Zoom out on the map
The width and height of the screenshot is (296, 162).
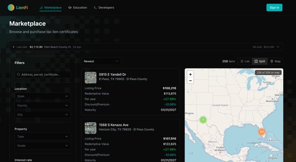click(x=190, y=81)
